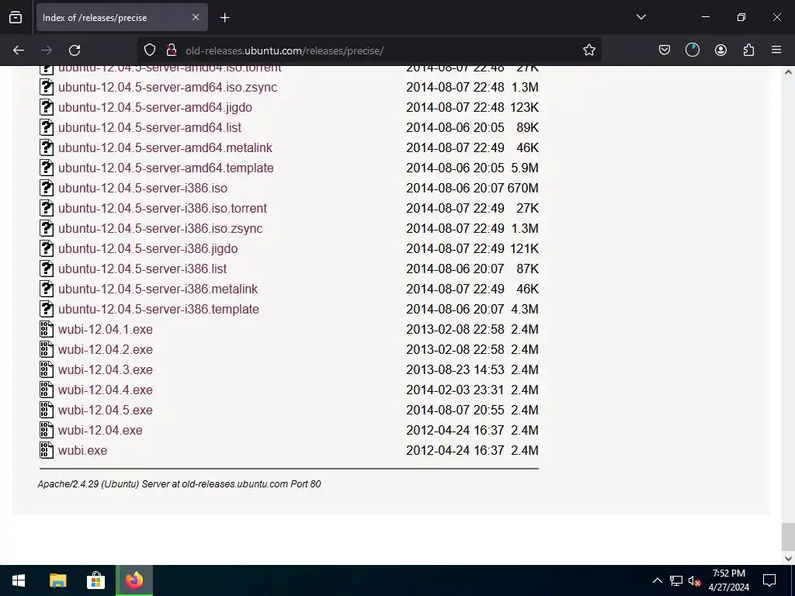The height and width of the screenshot is (596, 795).
Task: Click the binary icon beside wubi-12.04.3.exe
Action: coord(47,369)
